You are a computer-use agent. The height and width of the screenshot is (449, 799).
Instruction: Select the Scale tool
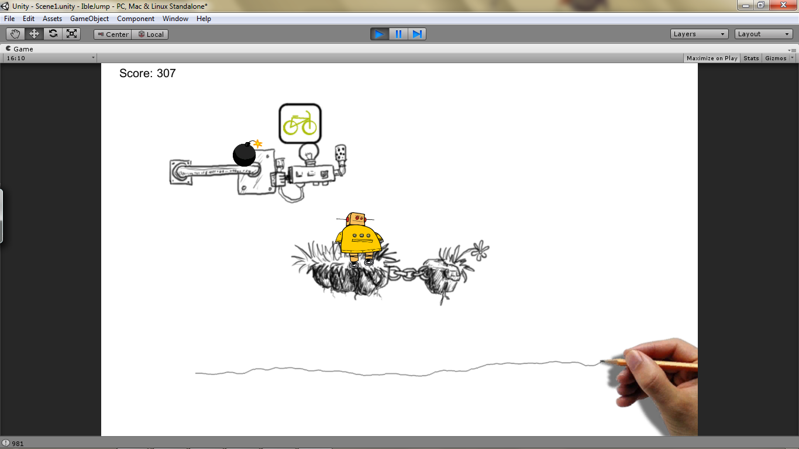click(x=71, y=34)
